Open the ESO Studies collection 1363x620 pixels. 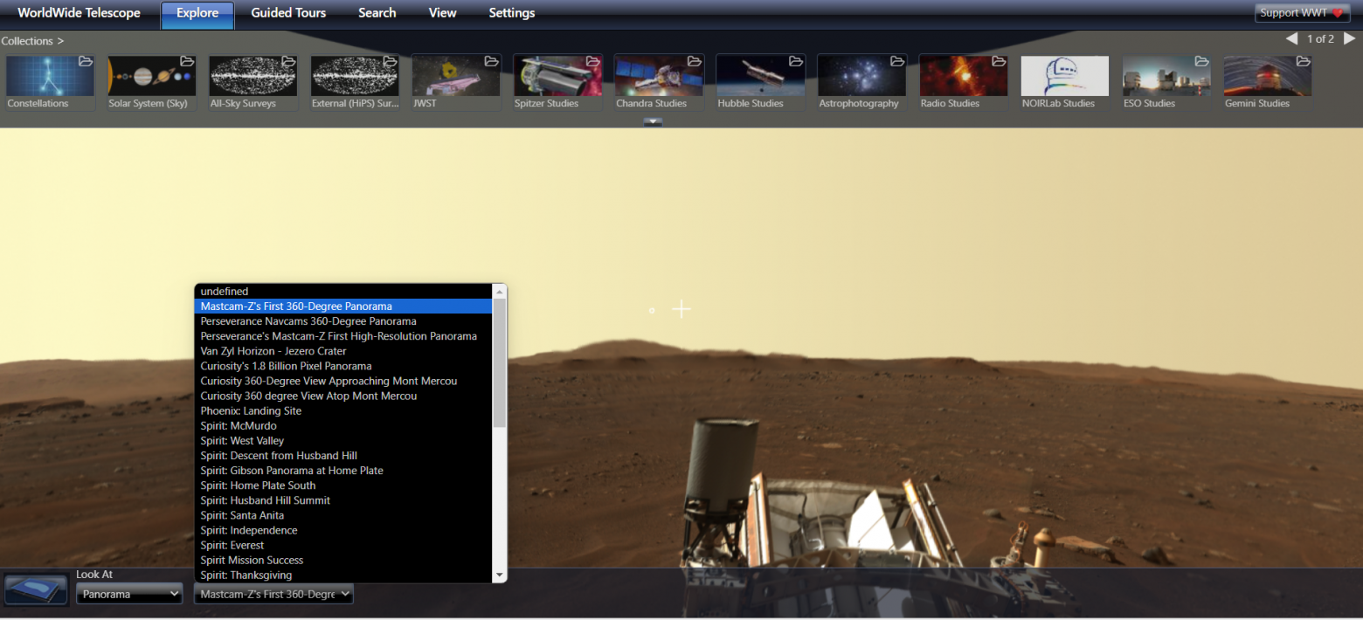[1166, 83]
